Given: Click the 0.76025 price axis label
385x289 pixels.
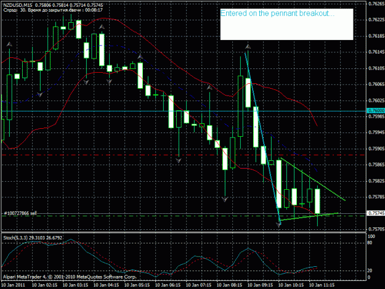Looking at the screenshot, I should click(x=376, y=100).
